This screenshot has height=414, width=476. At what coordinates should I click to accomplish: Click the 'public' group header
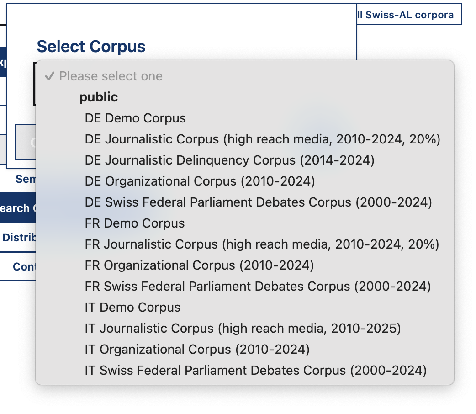click(98, 97)
